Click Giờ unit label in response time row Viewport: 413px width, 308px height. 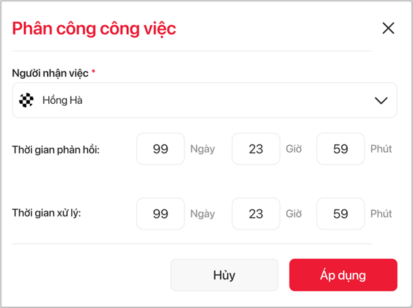[x=294, y=149]
